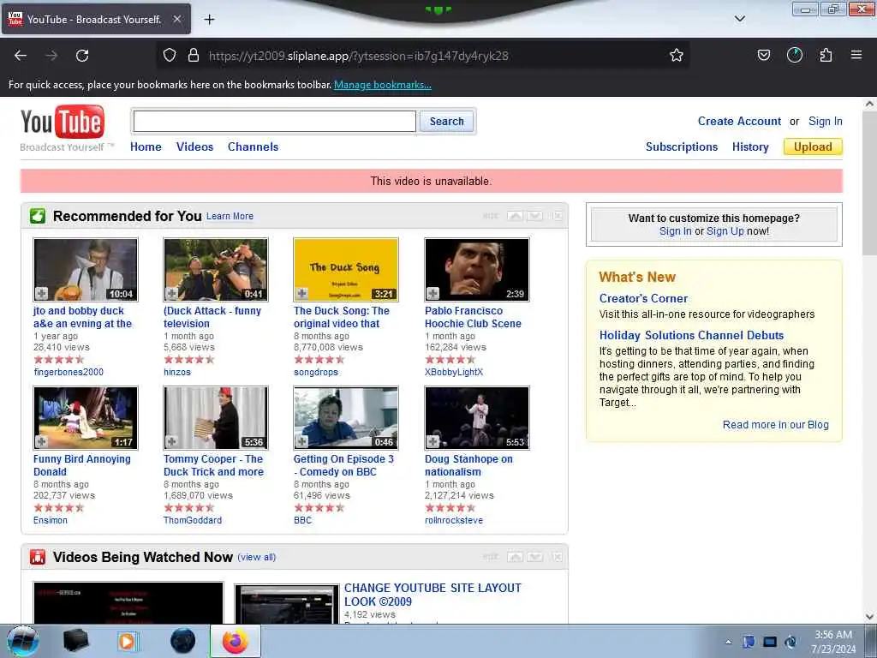Reload the page with refresh icon
The width and height of the screenshot is (877, 658).
click(x=82, y=56)
